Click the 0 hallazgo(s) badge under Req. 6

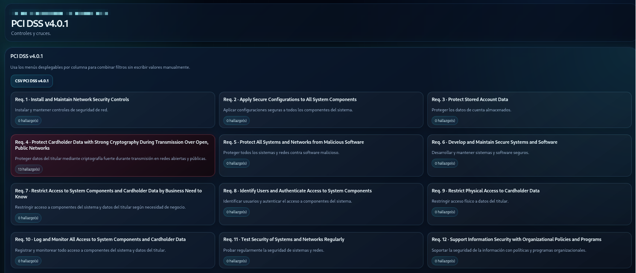(445, 163)
